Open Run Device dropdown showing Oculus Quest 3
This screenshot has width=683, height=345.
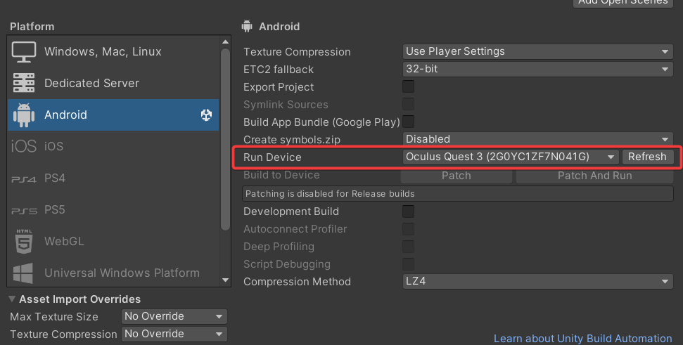[x=511, y=157]
